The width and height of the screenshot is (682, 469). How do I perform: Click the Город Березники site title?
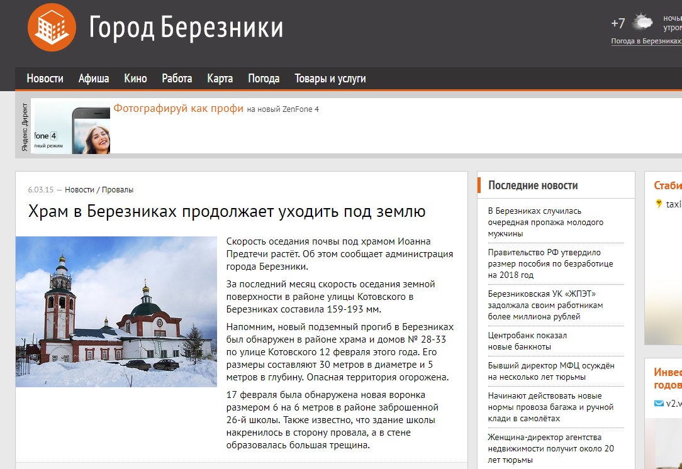tap(186, 28)
